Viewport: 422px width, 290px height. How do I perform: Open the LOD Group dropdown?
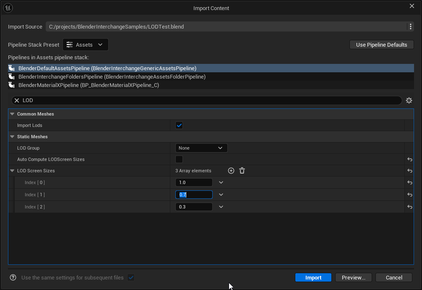[x=201, y=148]
